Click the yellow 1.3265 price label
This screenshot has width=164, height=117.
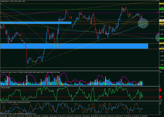pos(161,49)
